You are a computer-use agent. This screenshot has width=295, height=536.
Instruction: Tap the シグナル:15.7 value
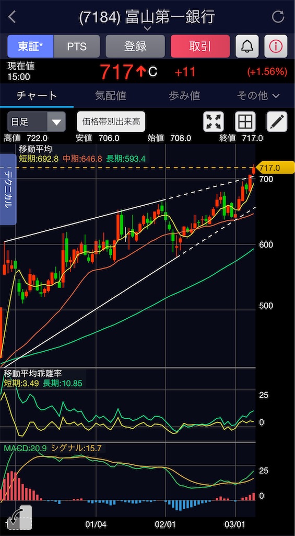pos(76,448)
